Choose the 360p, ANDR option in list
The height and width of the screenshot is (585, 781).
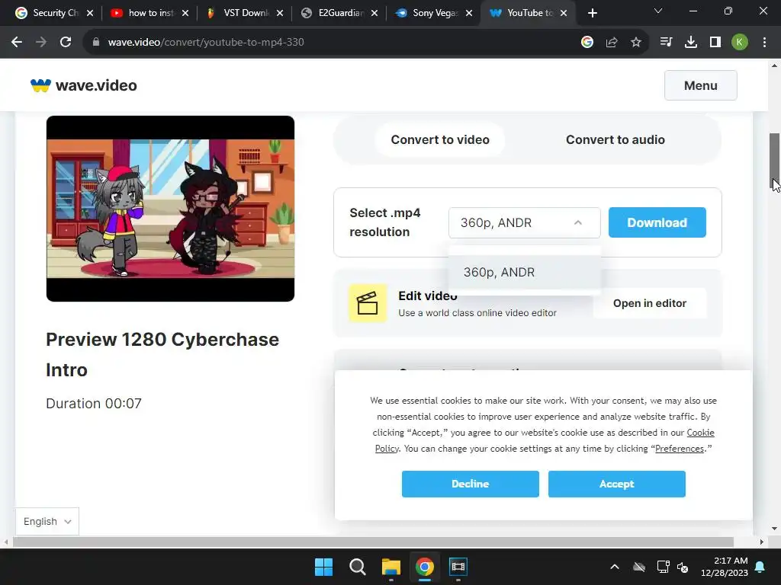click(x=525, y=272)
